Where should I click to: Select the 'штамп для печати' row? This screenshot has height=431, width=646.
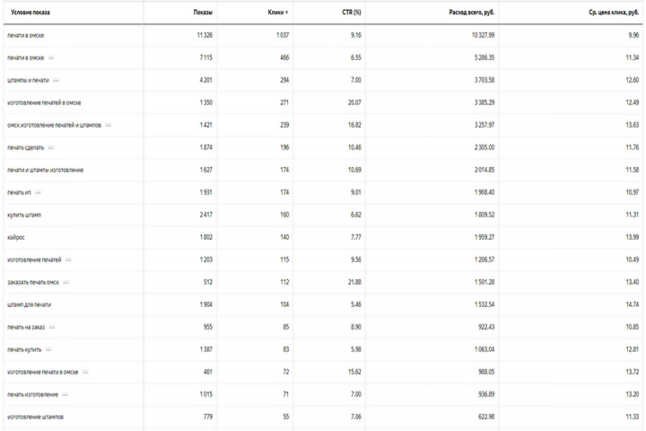(29, 304)
